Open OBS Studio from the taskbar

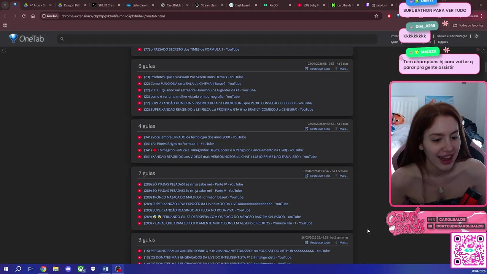(x=118, y=269)
